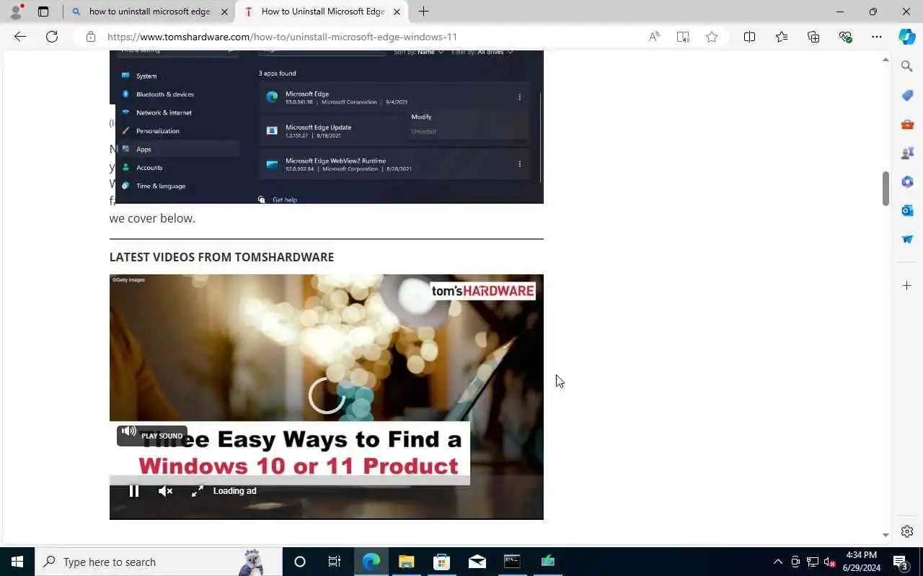Select the How to Uninstall Microsoft Edge tab
This screenshot has width=923, height=576.
pos(322,12)
